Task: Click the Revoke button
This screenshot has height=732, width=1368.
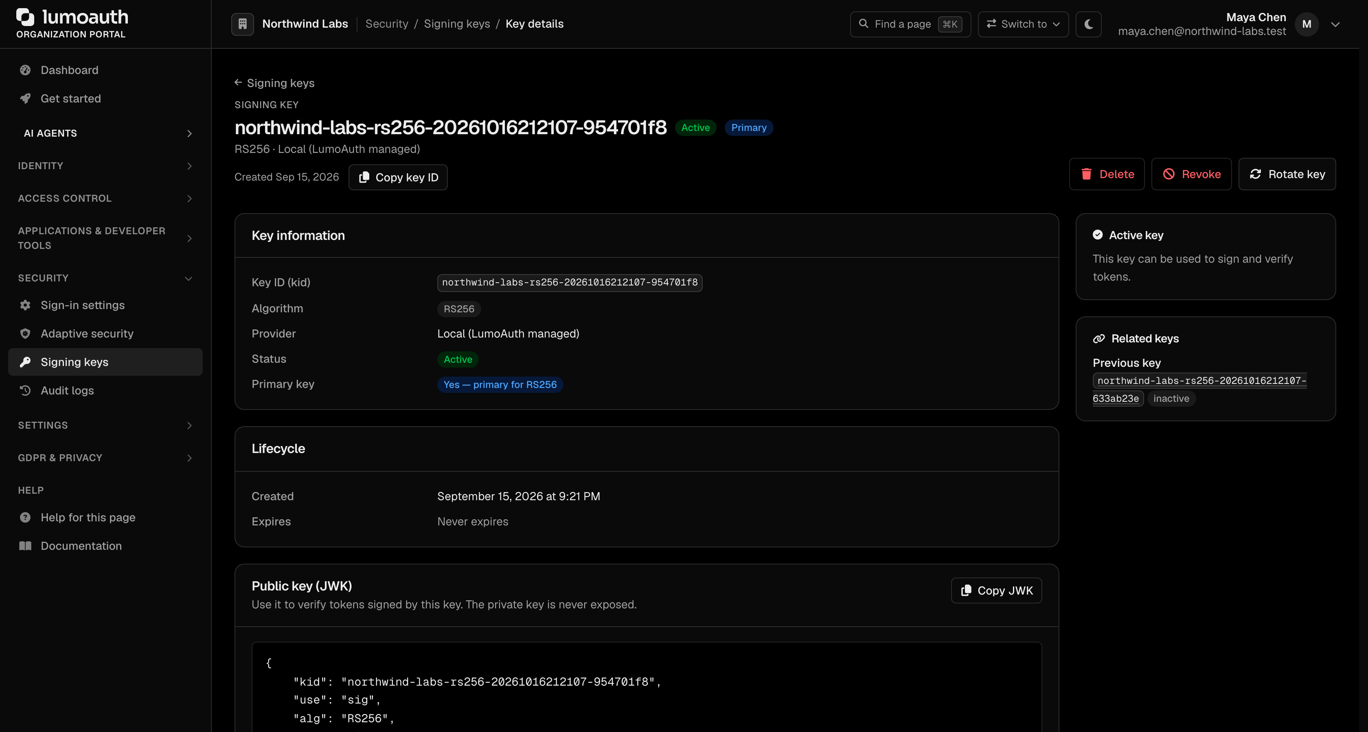Action: pyautogui.click(x=1191, y=174)
